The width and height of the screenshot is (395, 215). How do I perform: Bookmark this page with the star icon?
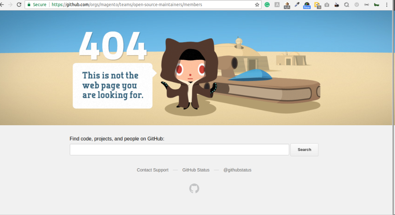257,4
